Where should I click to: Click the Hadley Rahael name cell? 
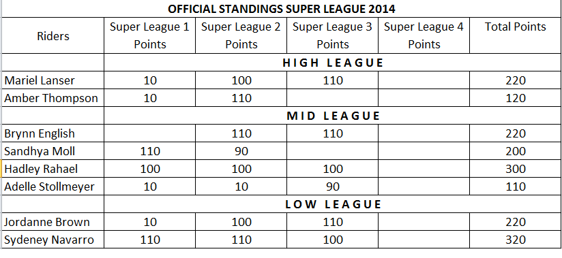coord(53,169)
